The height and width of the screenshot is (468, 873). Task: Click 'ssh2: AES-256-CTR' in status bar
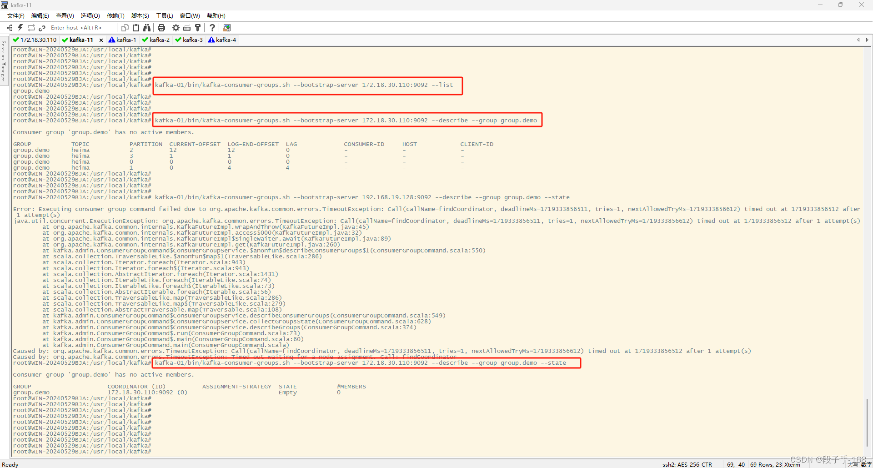coord(687,464)
